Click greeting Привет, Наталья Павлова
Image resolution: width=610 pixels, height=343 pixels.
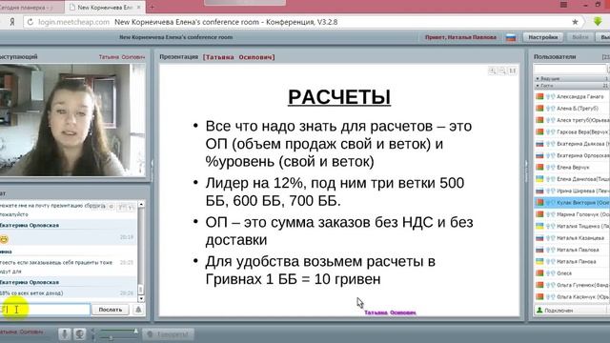point(460,37)
